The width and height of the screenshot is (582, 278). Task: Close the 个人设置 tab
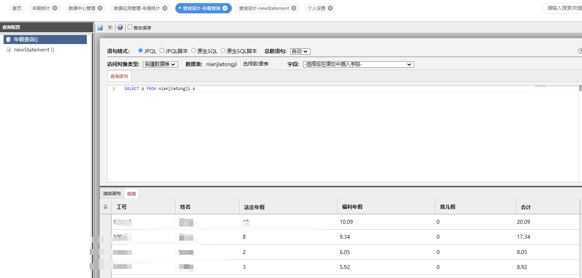tap(330, 8)
